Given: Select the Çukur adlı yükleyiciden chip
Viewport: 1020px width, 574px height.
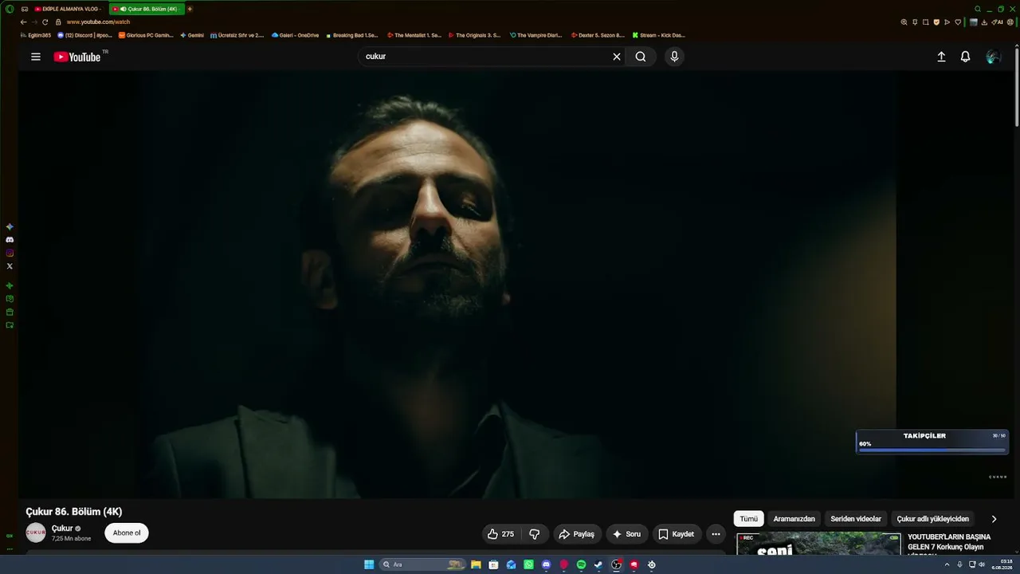Looking at the screenshot, I should (933, 519).
